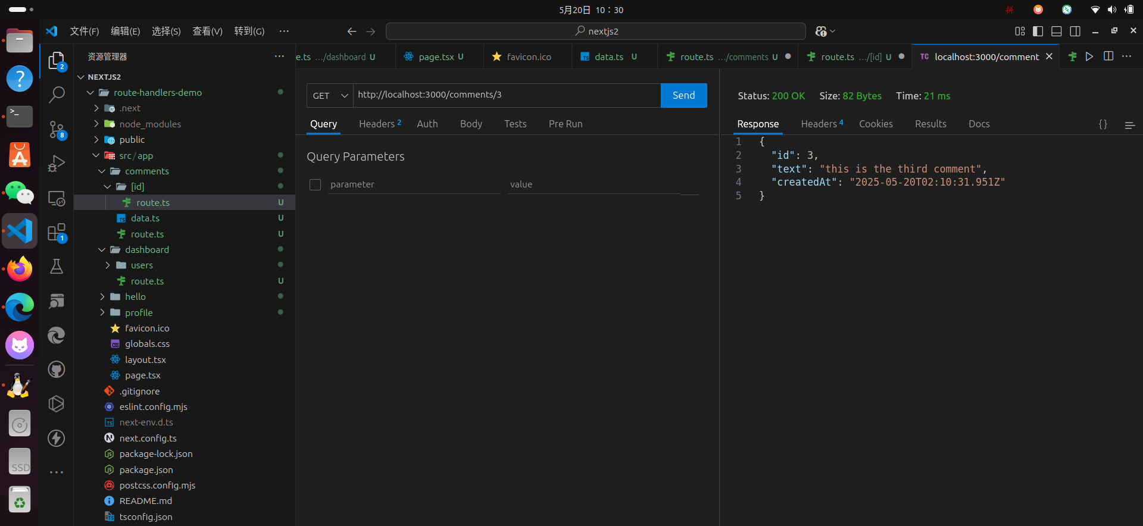Open the GET method dropdown
Viewport: 1143px width, 526px height.
pyautogui.click(x=330, y=95)
